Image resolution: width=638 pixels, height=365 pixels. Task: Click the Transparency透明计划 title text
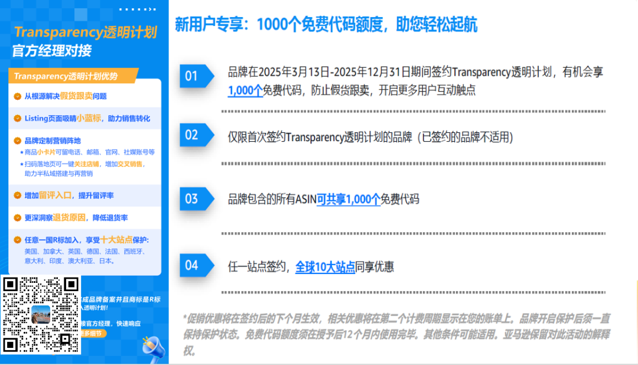coord(86,32)
